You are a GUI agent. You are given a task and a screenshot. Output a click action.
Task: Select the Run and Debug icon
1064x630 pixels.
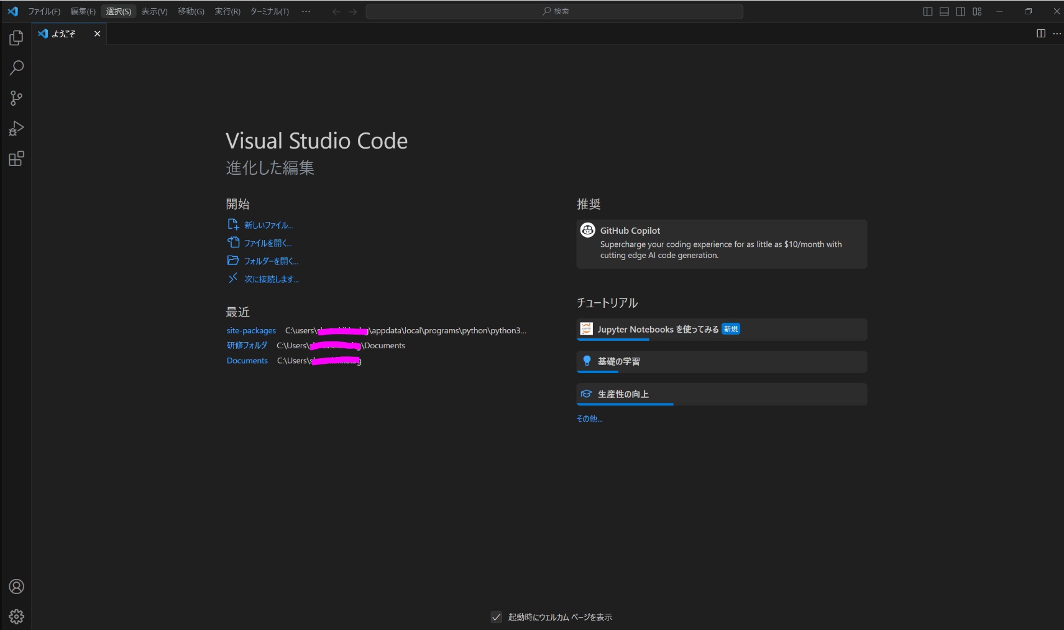[x=16, y=128]
